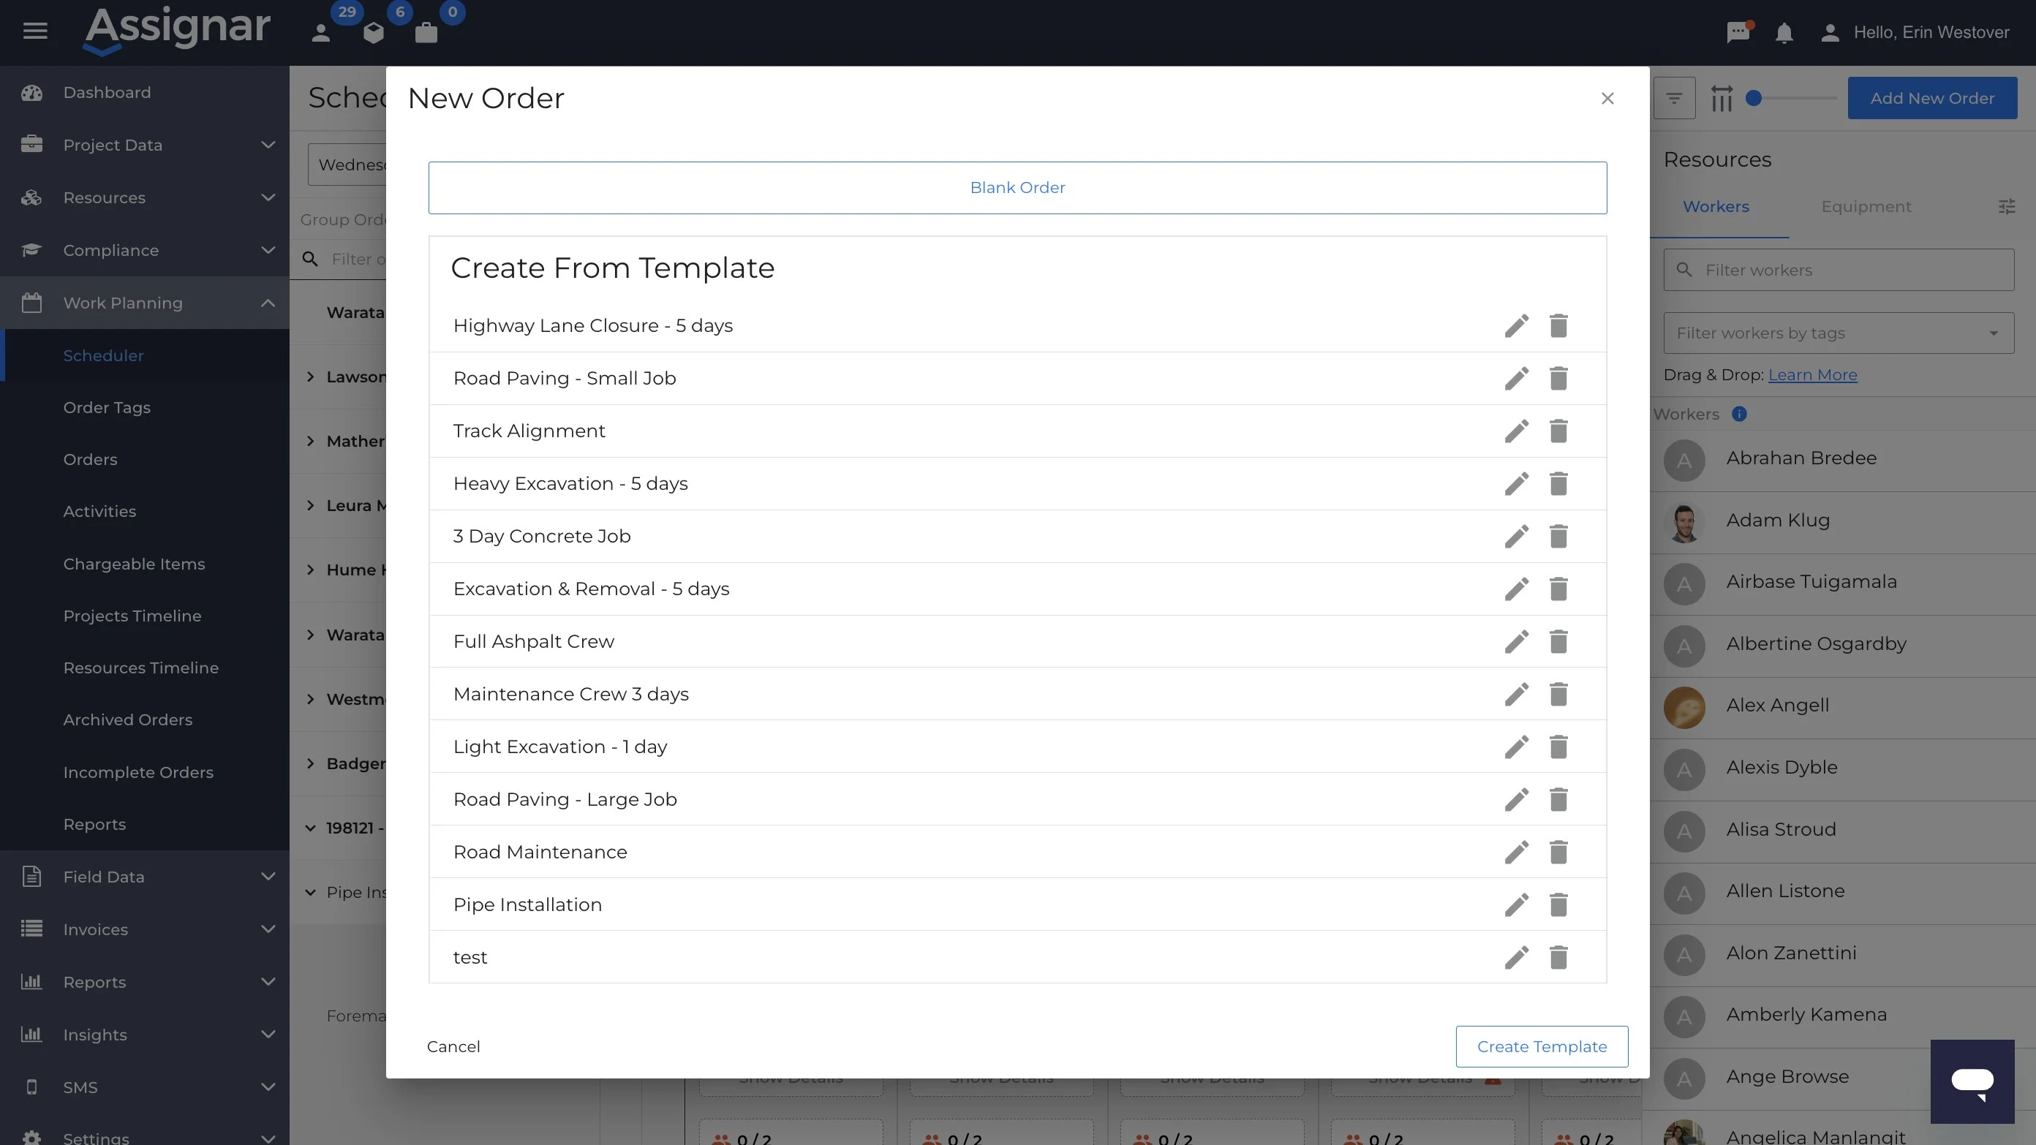Delete Road Maintenance template
The height and width of the screenshot is (1145, 2036).
click(1558, 852)
